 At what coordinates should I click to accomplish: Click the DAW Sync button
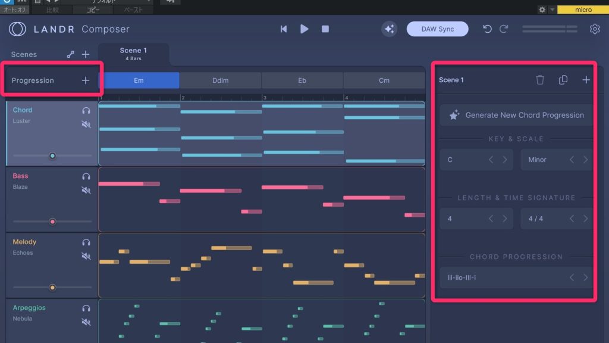437,29
